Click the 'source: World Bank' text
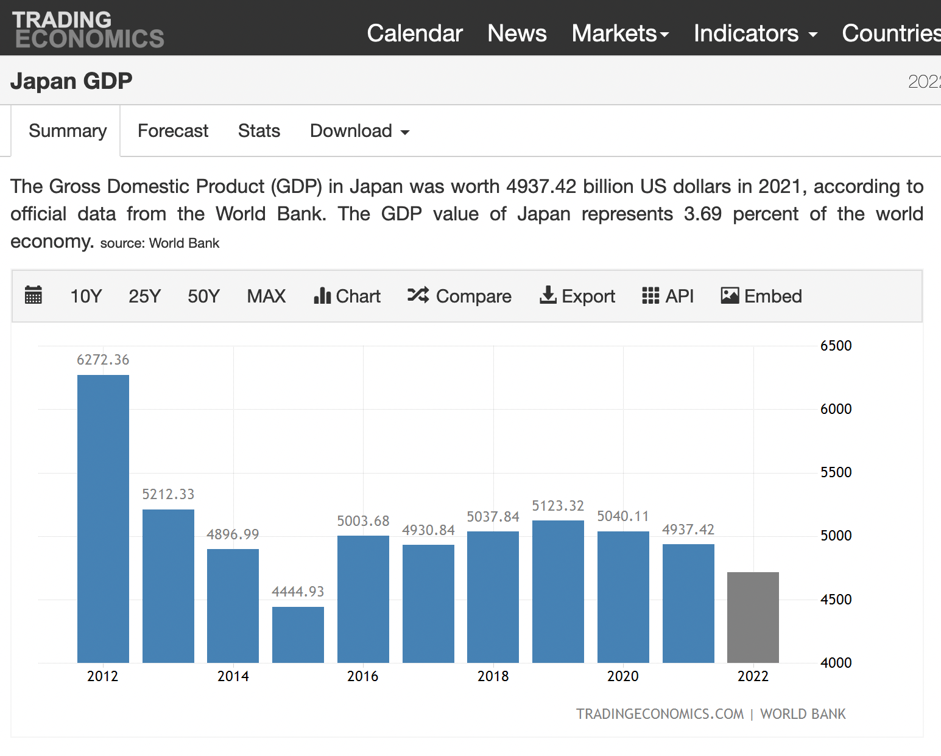The height and width of the screenshot is (756, 941). (160, 243)
